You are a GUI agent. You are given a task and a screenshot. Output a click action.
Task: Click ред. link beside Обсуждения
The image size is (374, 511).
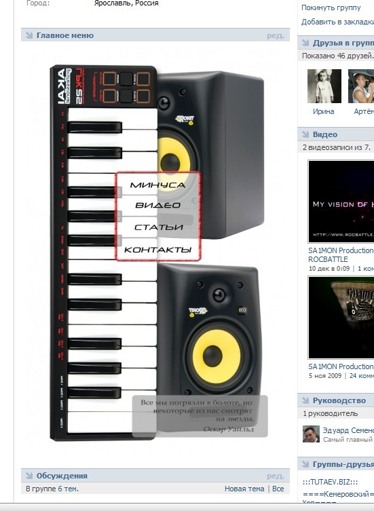[276, 476]
